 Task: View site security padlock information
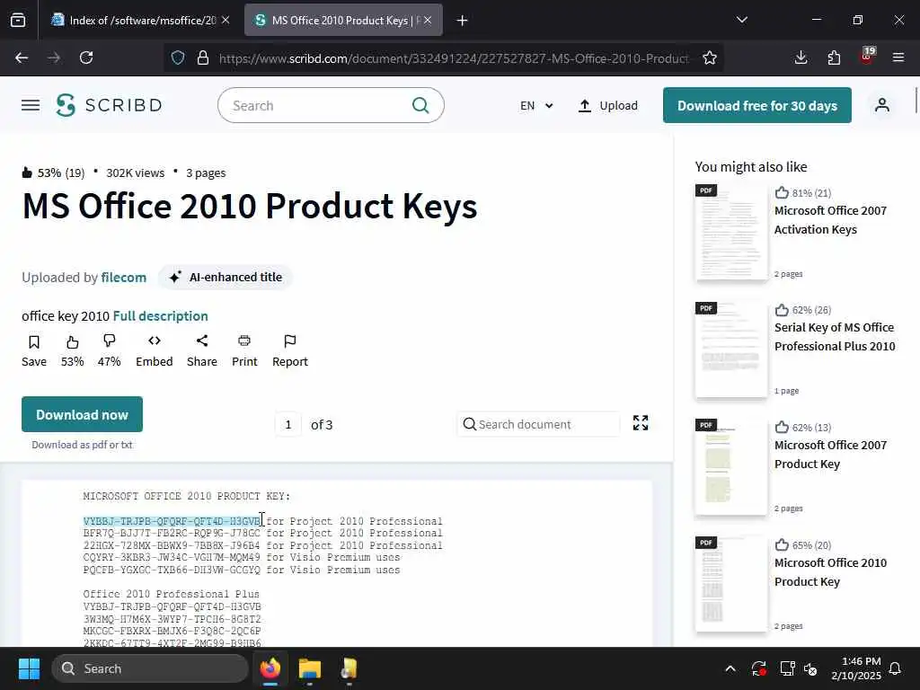203,58
